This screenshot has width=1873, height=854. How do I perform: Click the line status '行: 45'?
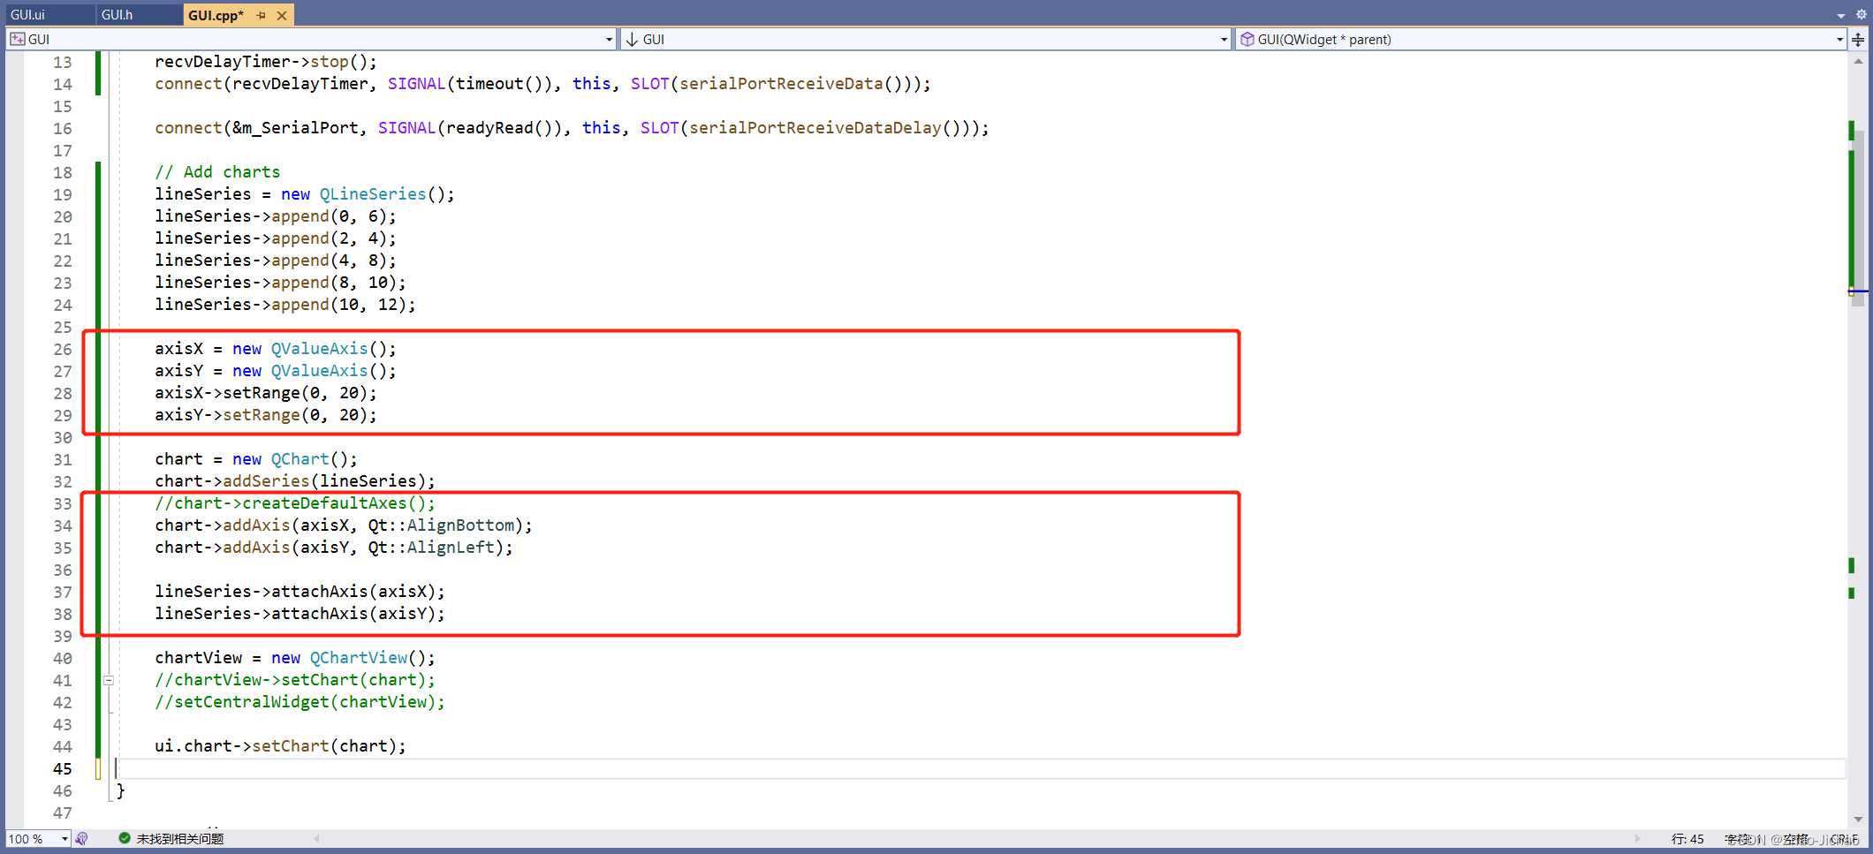pos(1687,839)
